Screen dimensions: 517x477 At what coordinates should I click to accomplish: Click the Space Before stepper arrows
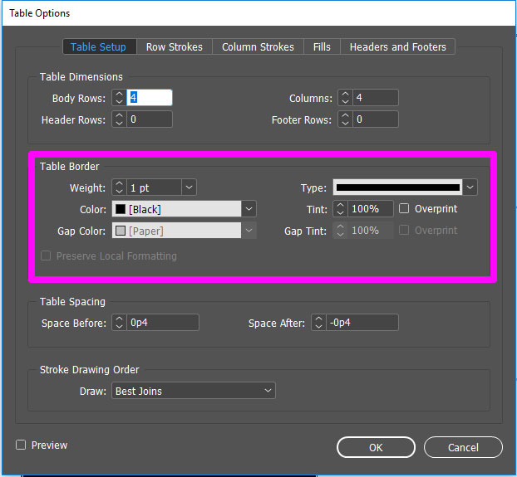119,323
